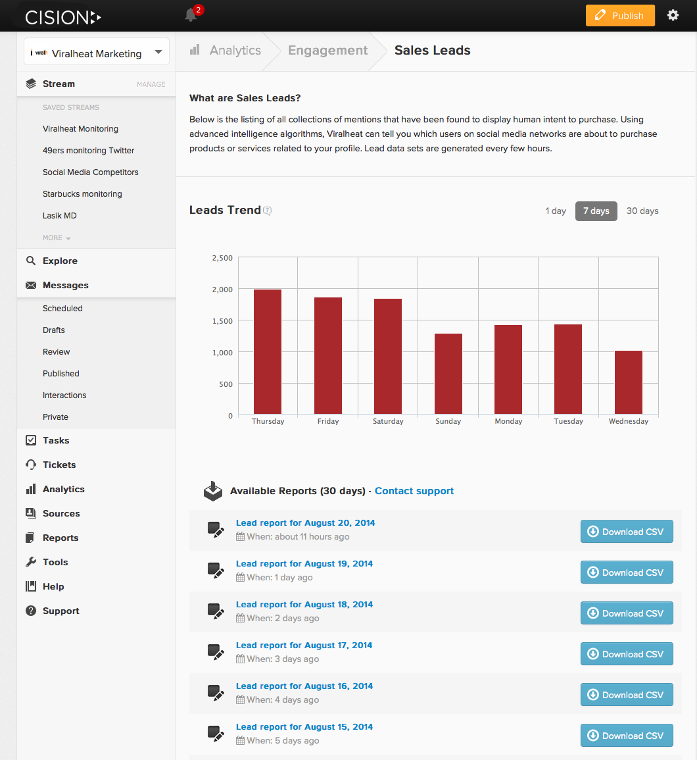The width and height of the screenshot is (697, 760).
Task: Open the Scheduled messages item
Action: pyautogui.click(x=62, y=308)
